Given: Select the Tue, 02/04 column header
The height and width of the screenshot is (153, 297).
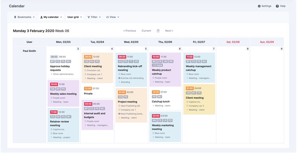Looking at the screenshot, I should click(97, 42).
